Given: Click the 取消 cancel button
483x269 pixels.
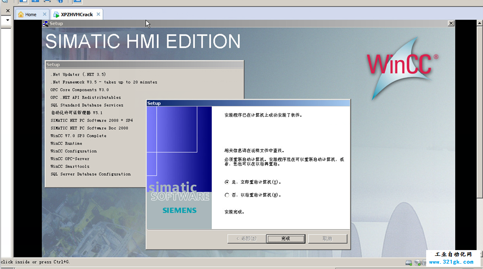Looking at the screenshot, I should click(328, 238).
